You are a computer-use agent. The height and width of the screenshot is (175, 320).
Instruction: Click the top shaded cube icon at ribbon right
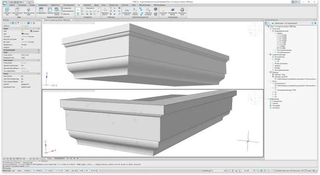click(x=156, y=9)
